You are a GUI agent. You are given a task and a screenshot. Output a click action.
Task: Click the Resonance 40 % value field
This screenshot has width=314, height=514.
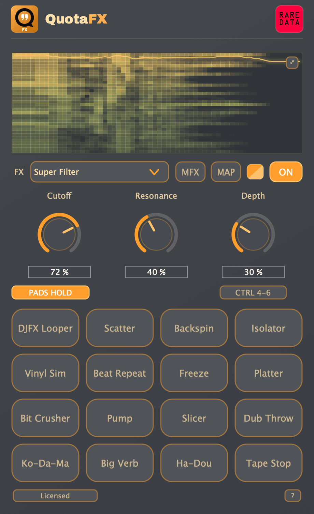pyautogui.click(x=156, y=272)
